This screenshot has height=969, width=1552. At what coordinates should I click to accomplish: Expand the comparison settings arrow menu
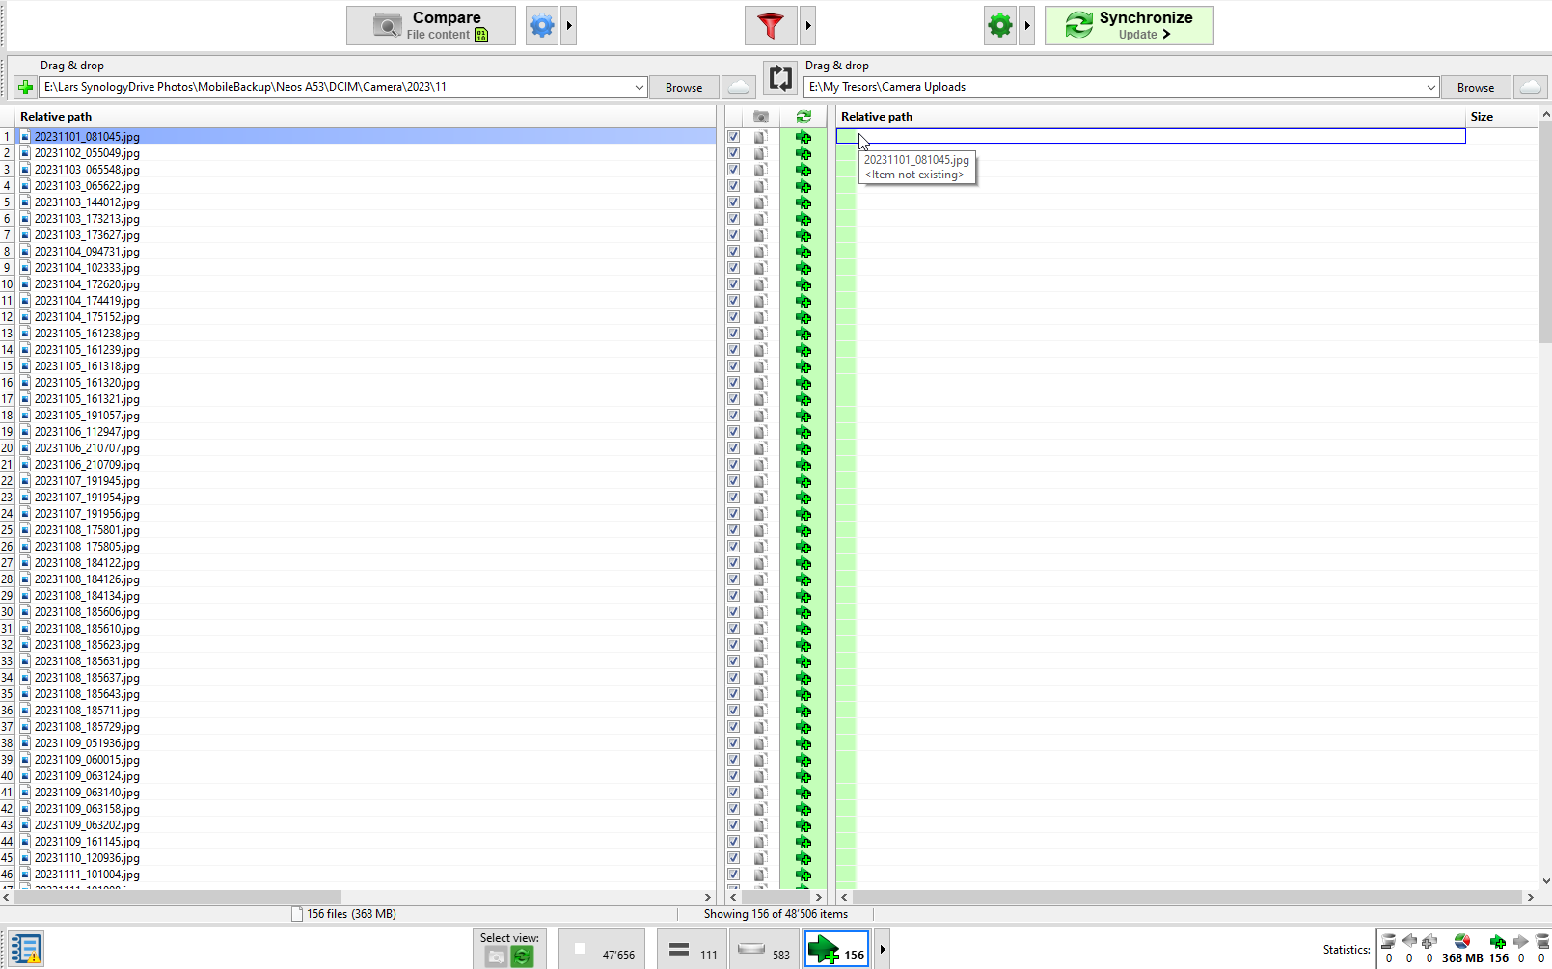point(569,26)
